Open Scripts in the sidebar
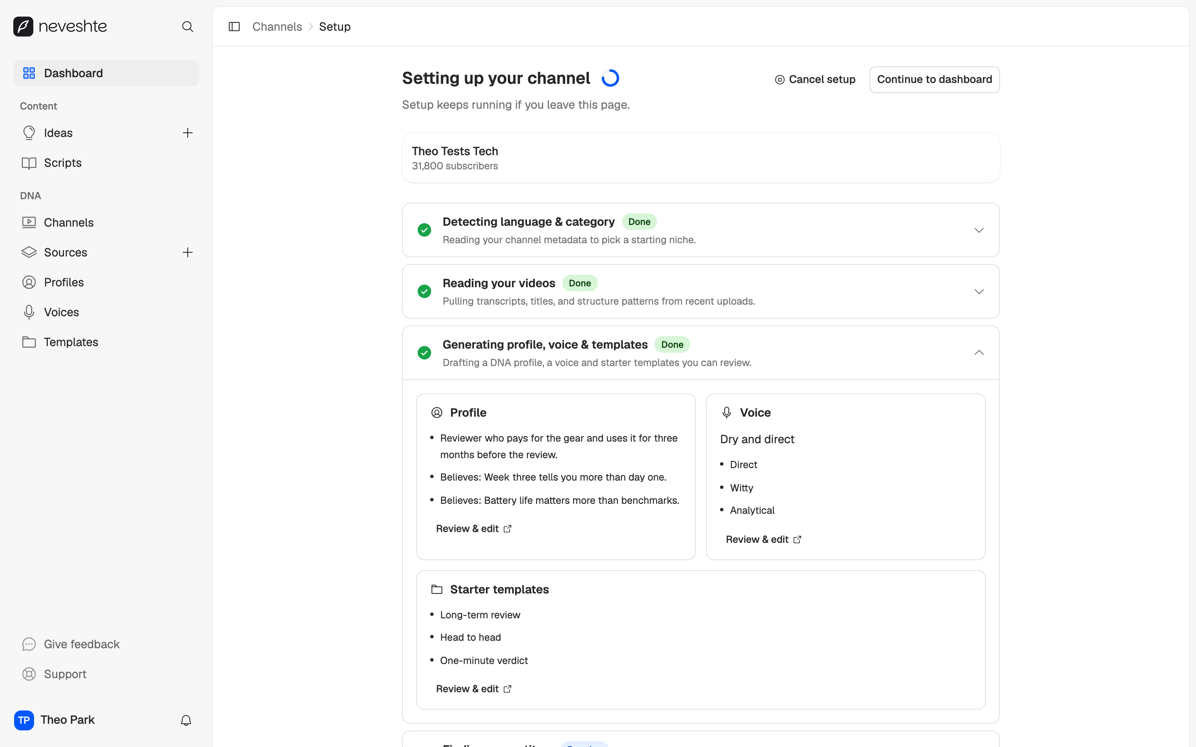The width and height of the screenshot is (1196, 747). click(106, 163)
